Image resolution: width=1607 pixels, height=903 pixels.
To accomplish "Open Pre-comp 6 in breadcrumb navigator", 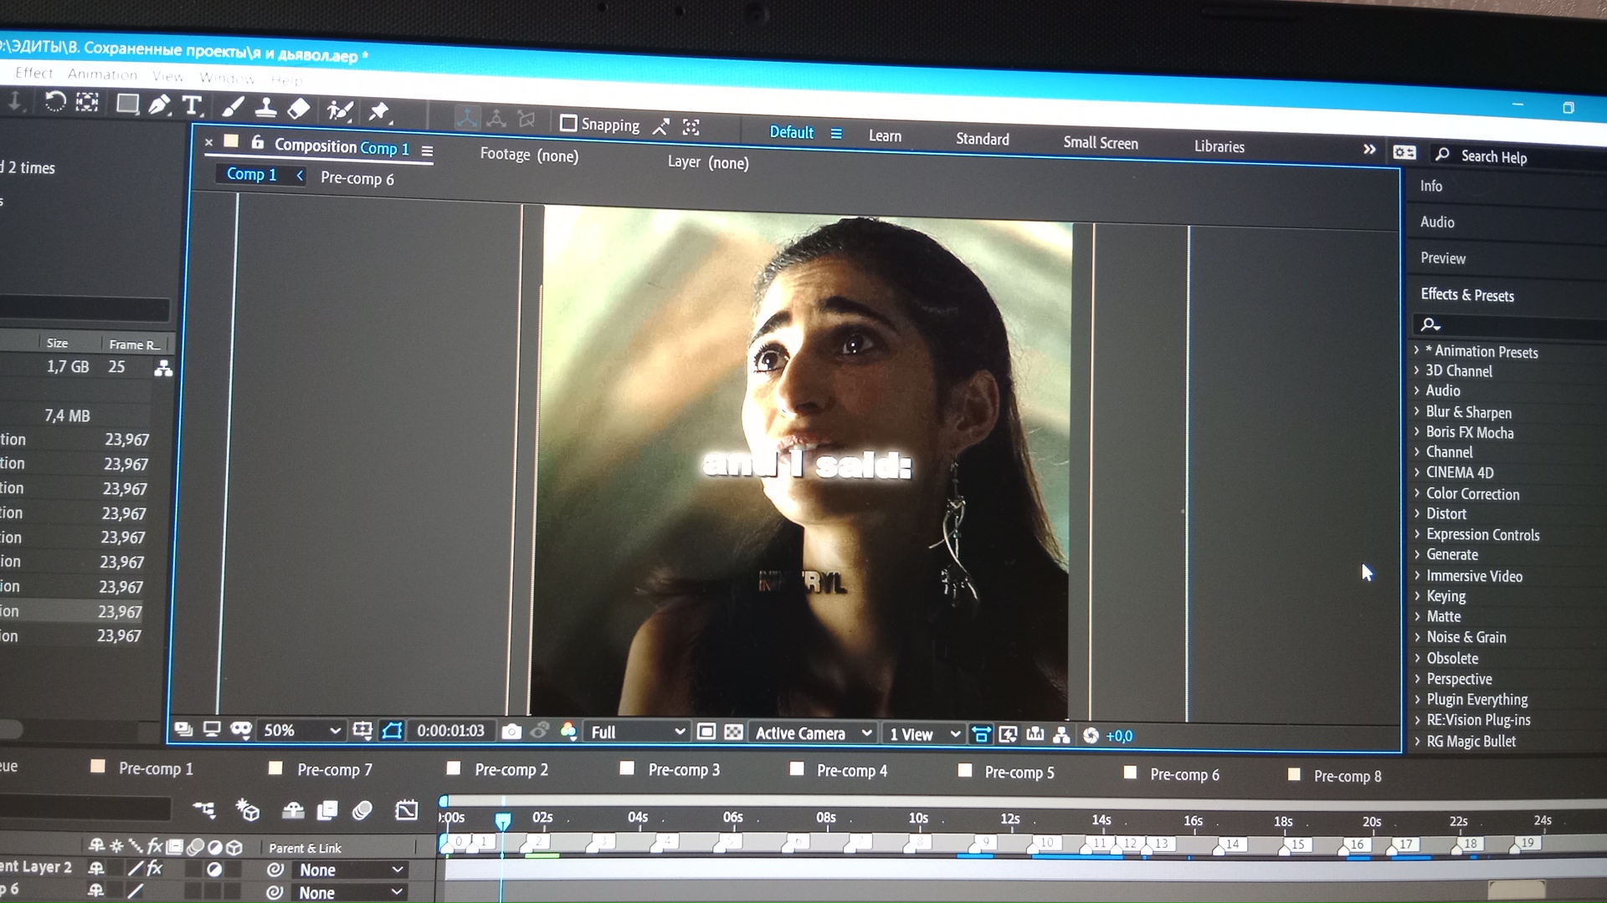I will coord(357,178).
